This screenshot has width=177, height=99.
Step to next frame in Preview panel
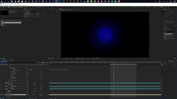coord(171,22)
